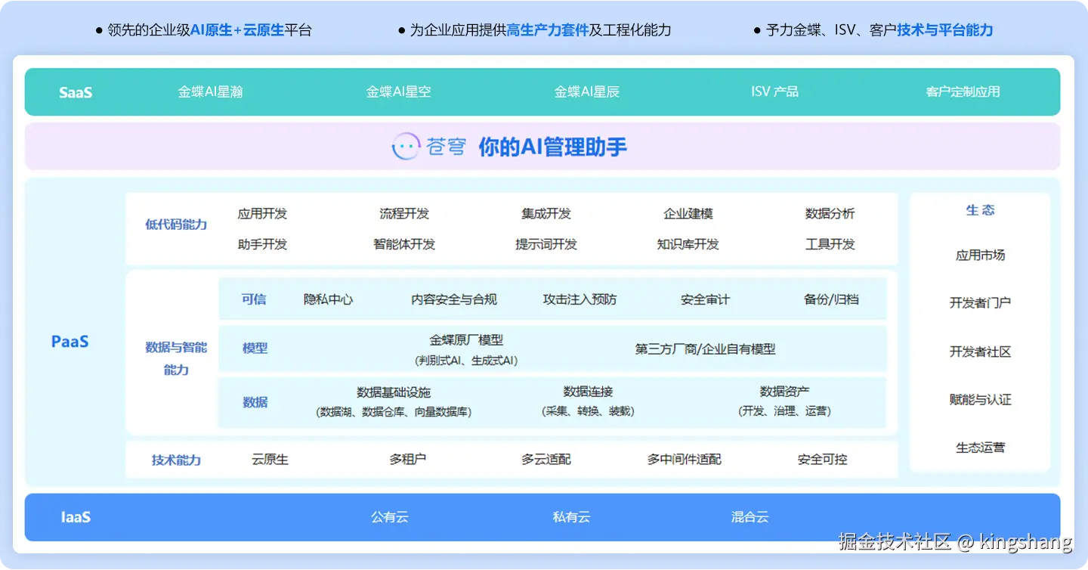Click 第三方厂商/企业自有模型 text
The image size is (1088, 570).
[x=705, y=349]
